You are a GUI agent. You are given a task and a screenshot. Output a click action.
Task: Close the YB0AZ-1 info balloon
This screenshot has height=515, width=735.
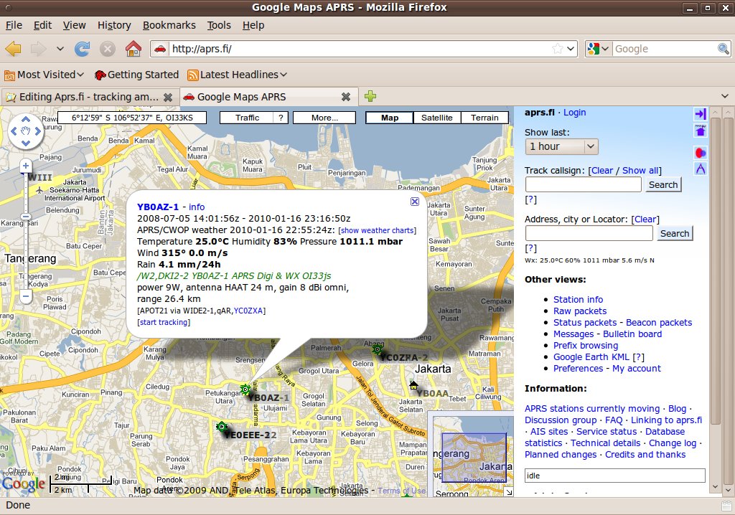[415, 202]
